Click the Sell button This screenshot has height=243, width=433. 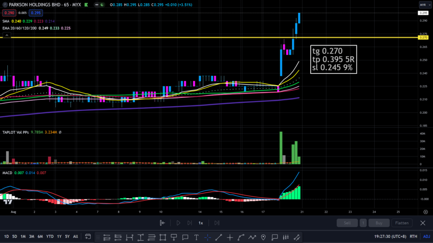pos(347,223)
